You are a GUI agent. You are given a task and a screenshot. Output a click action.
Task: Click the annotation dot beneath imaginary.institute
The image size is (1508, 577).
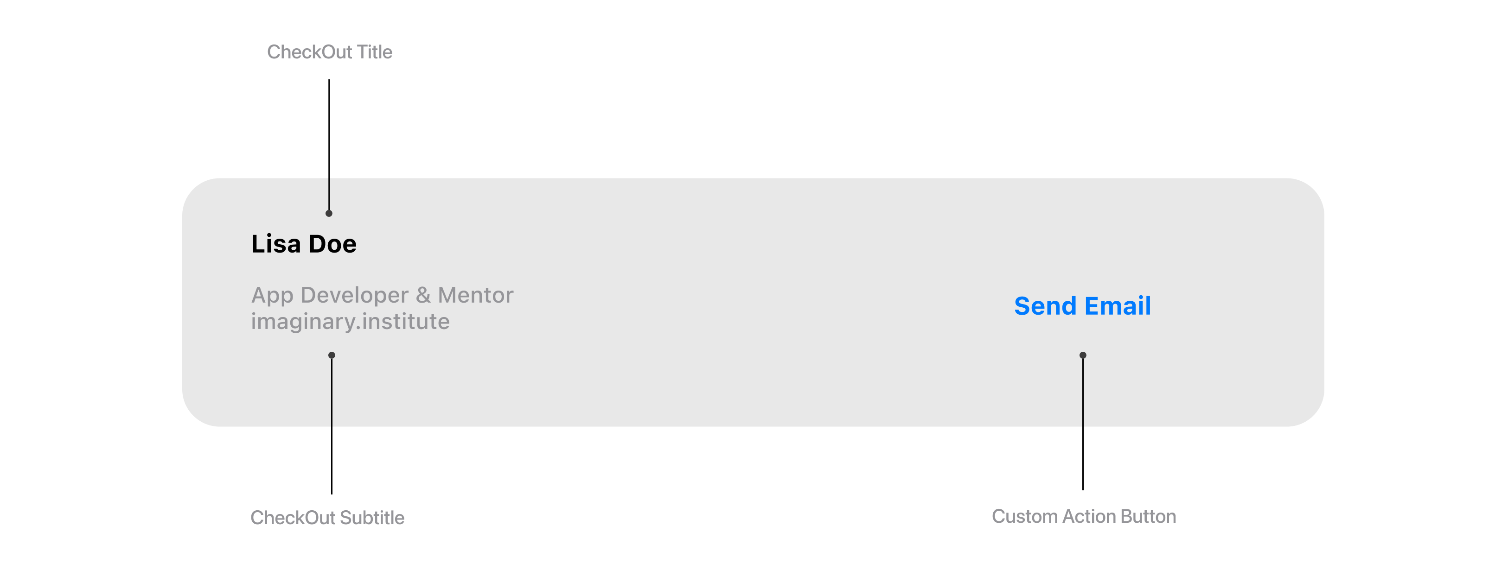click(332, 355)
